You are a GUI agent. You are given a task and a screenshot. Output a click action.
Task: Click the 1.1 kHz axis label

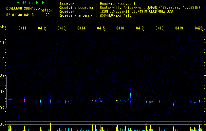[x=2, y=43]
